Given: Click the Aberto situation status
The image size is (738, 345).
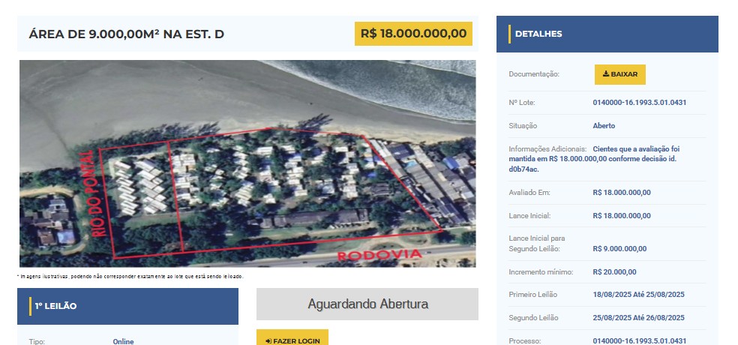Looking at the screenshot, I should click(604, 126).
